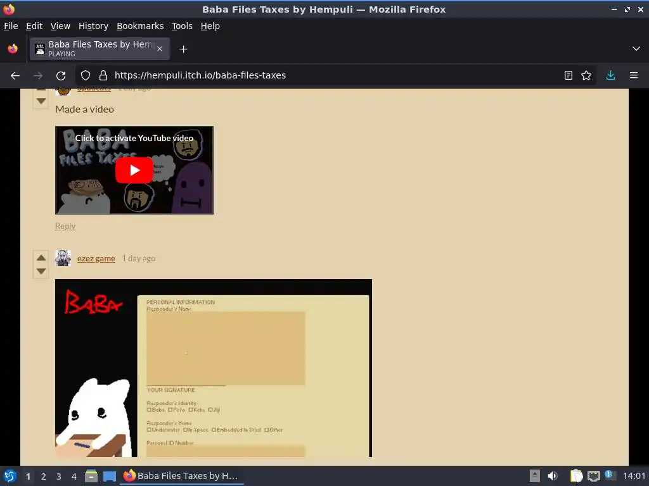The image size is (649, 486).
Task: Close the Baba Files Taxes tab
Action: pyautogui.click(x=160, y=49)
